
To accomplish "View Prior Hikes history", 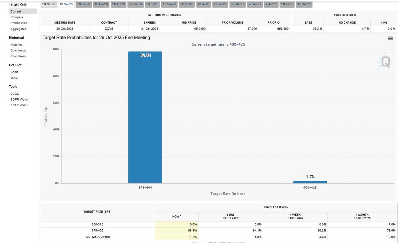I will tap(18, 56).
